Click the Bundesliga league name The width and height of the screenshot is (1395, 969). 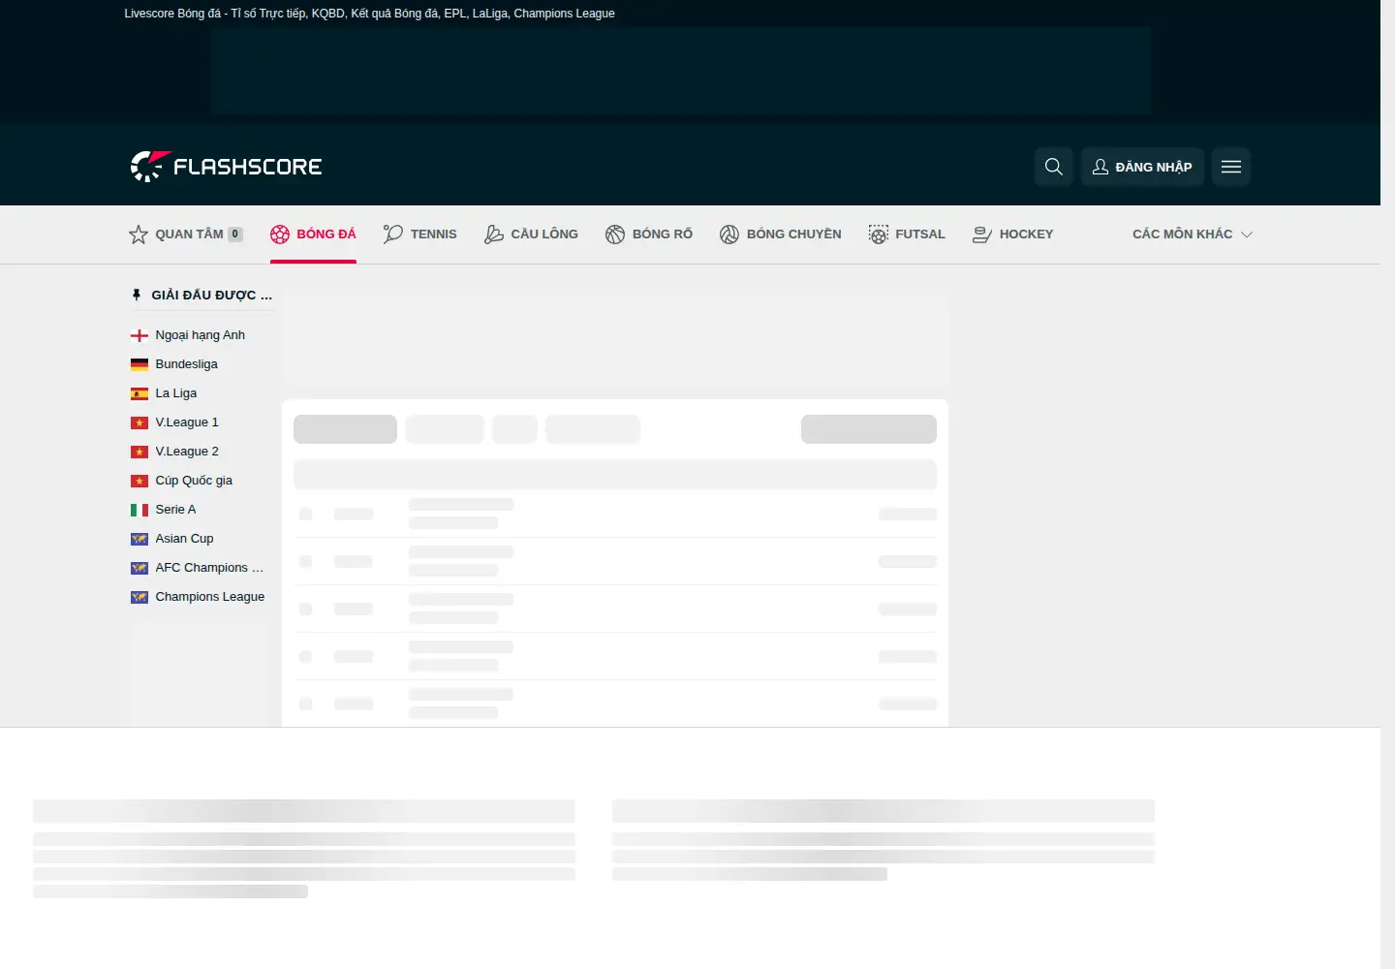(187, 364)
